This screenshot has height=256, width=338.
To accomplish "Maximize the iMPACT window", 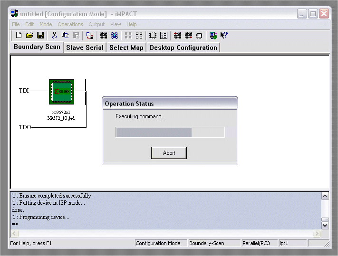I will [x=313, y=14].
